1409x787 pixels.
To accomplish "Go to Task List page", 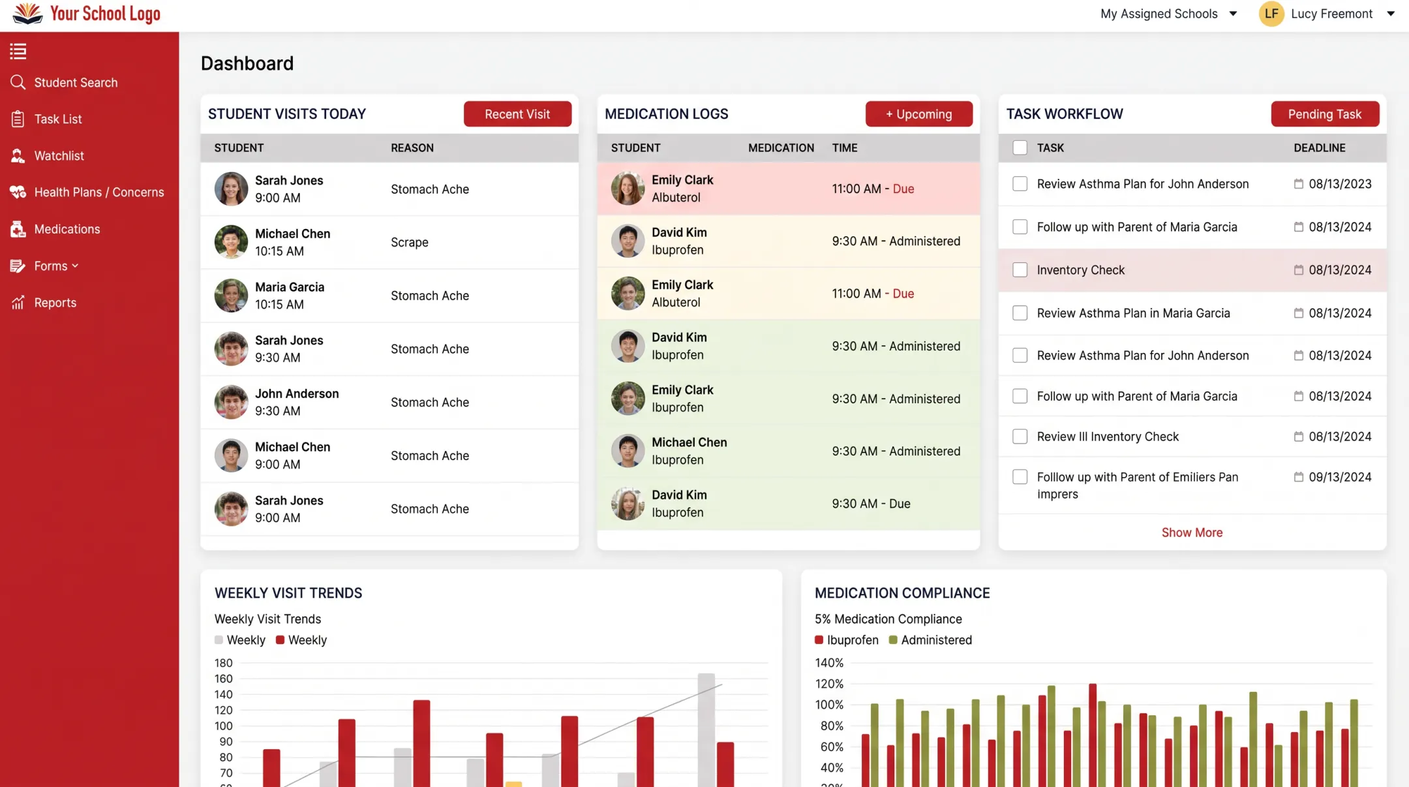I will (58, 119).
